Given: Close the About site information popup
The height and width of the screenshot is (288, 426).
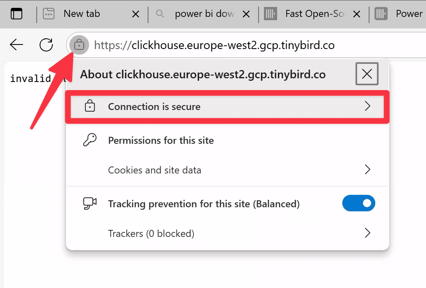Looking at the screenshot, I should coord(366,74).
